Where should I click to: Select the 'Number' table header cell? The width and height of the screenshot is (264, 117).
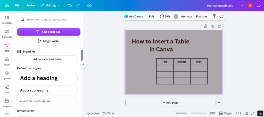[182, 62]
